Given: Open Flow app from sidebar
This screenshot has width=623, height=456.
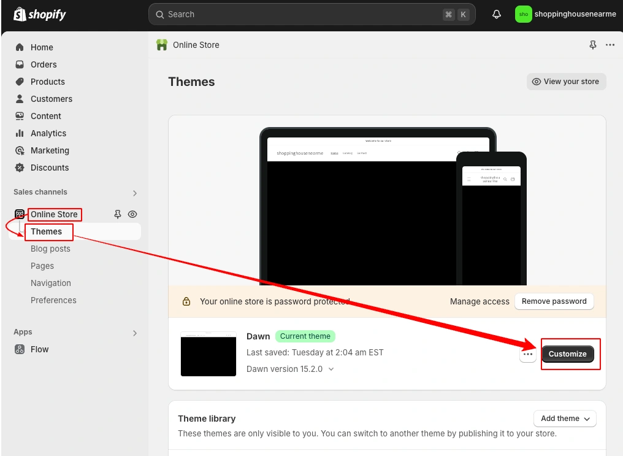Looking at the screenshot, I should tap(39, 349).
